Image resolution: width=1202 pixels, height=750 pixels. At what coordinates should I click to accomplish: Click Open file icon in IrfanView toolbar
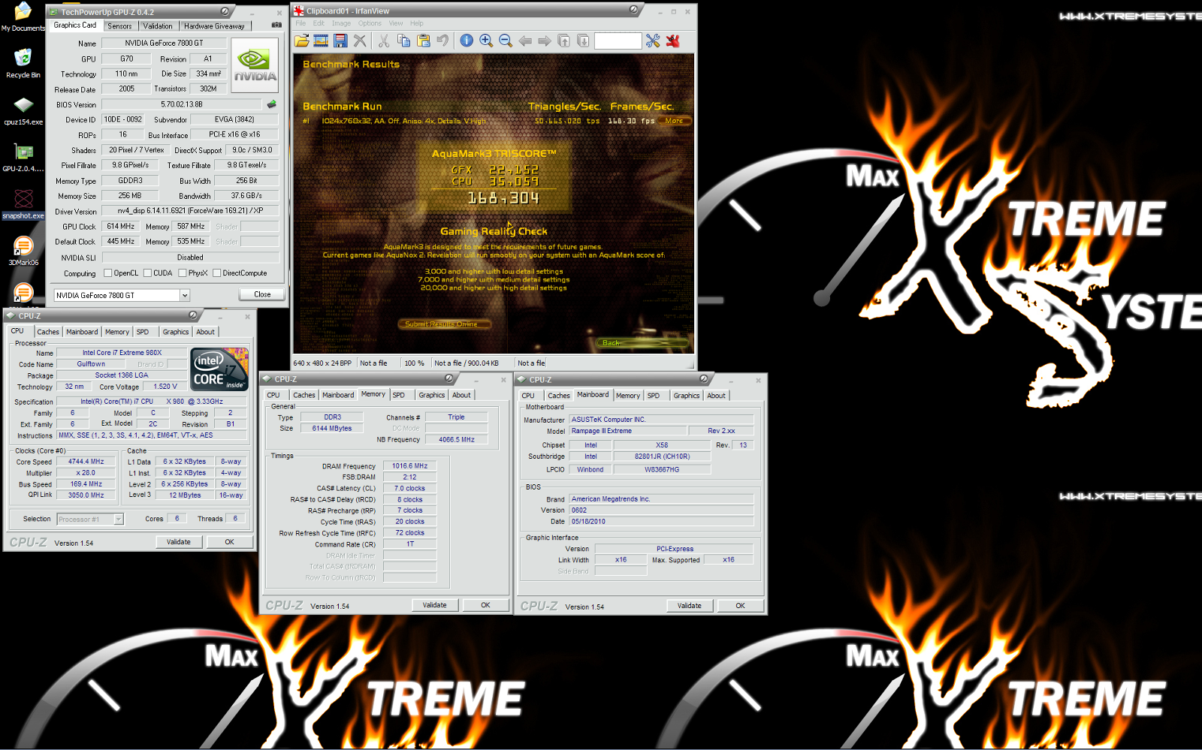click(302, 41)
